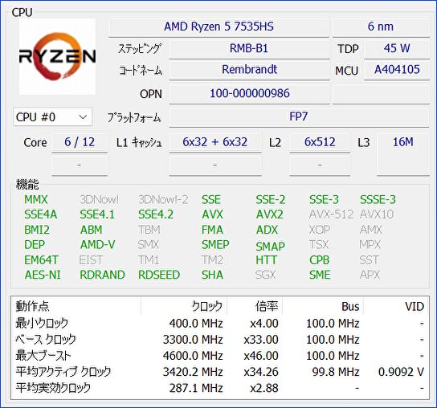This screenshot has width=437, height=408.
Task: Click the SMAP feature label
Action: point(271,247)
